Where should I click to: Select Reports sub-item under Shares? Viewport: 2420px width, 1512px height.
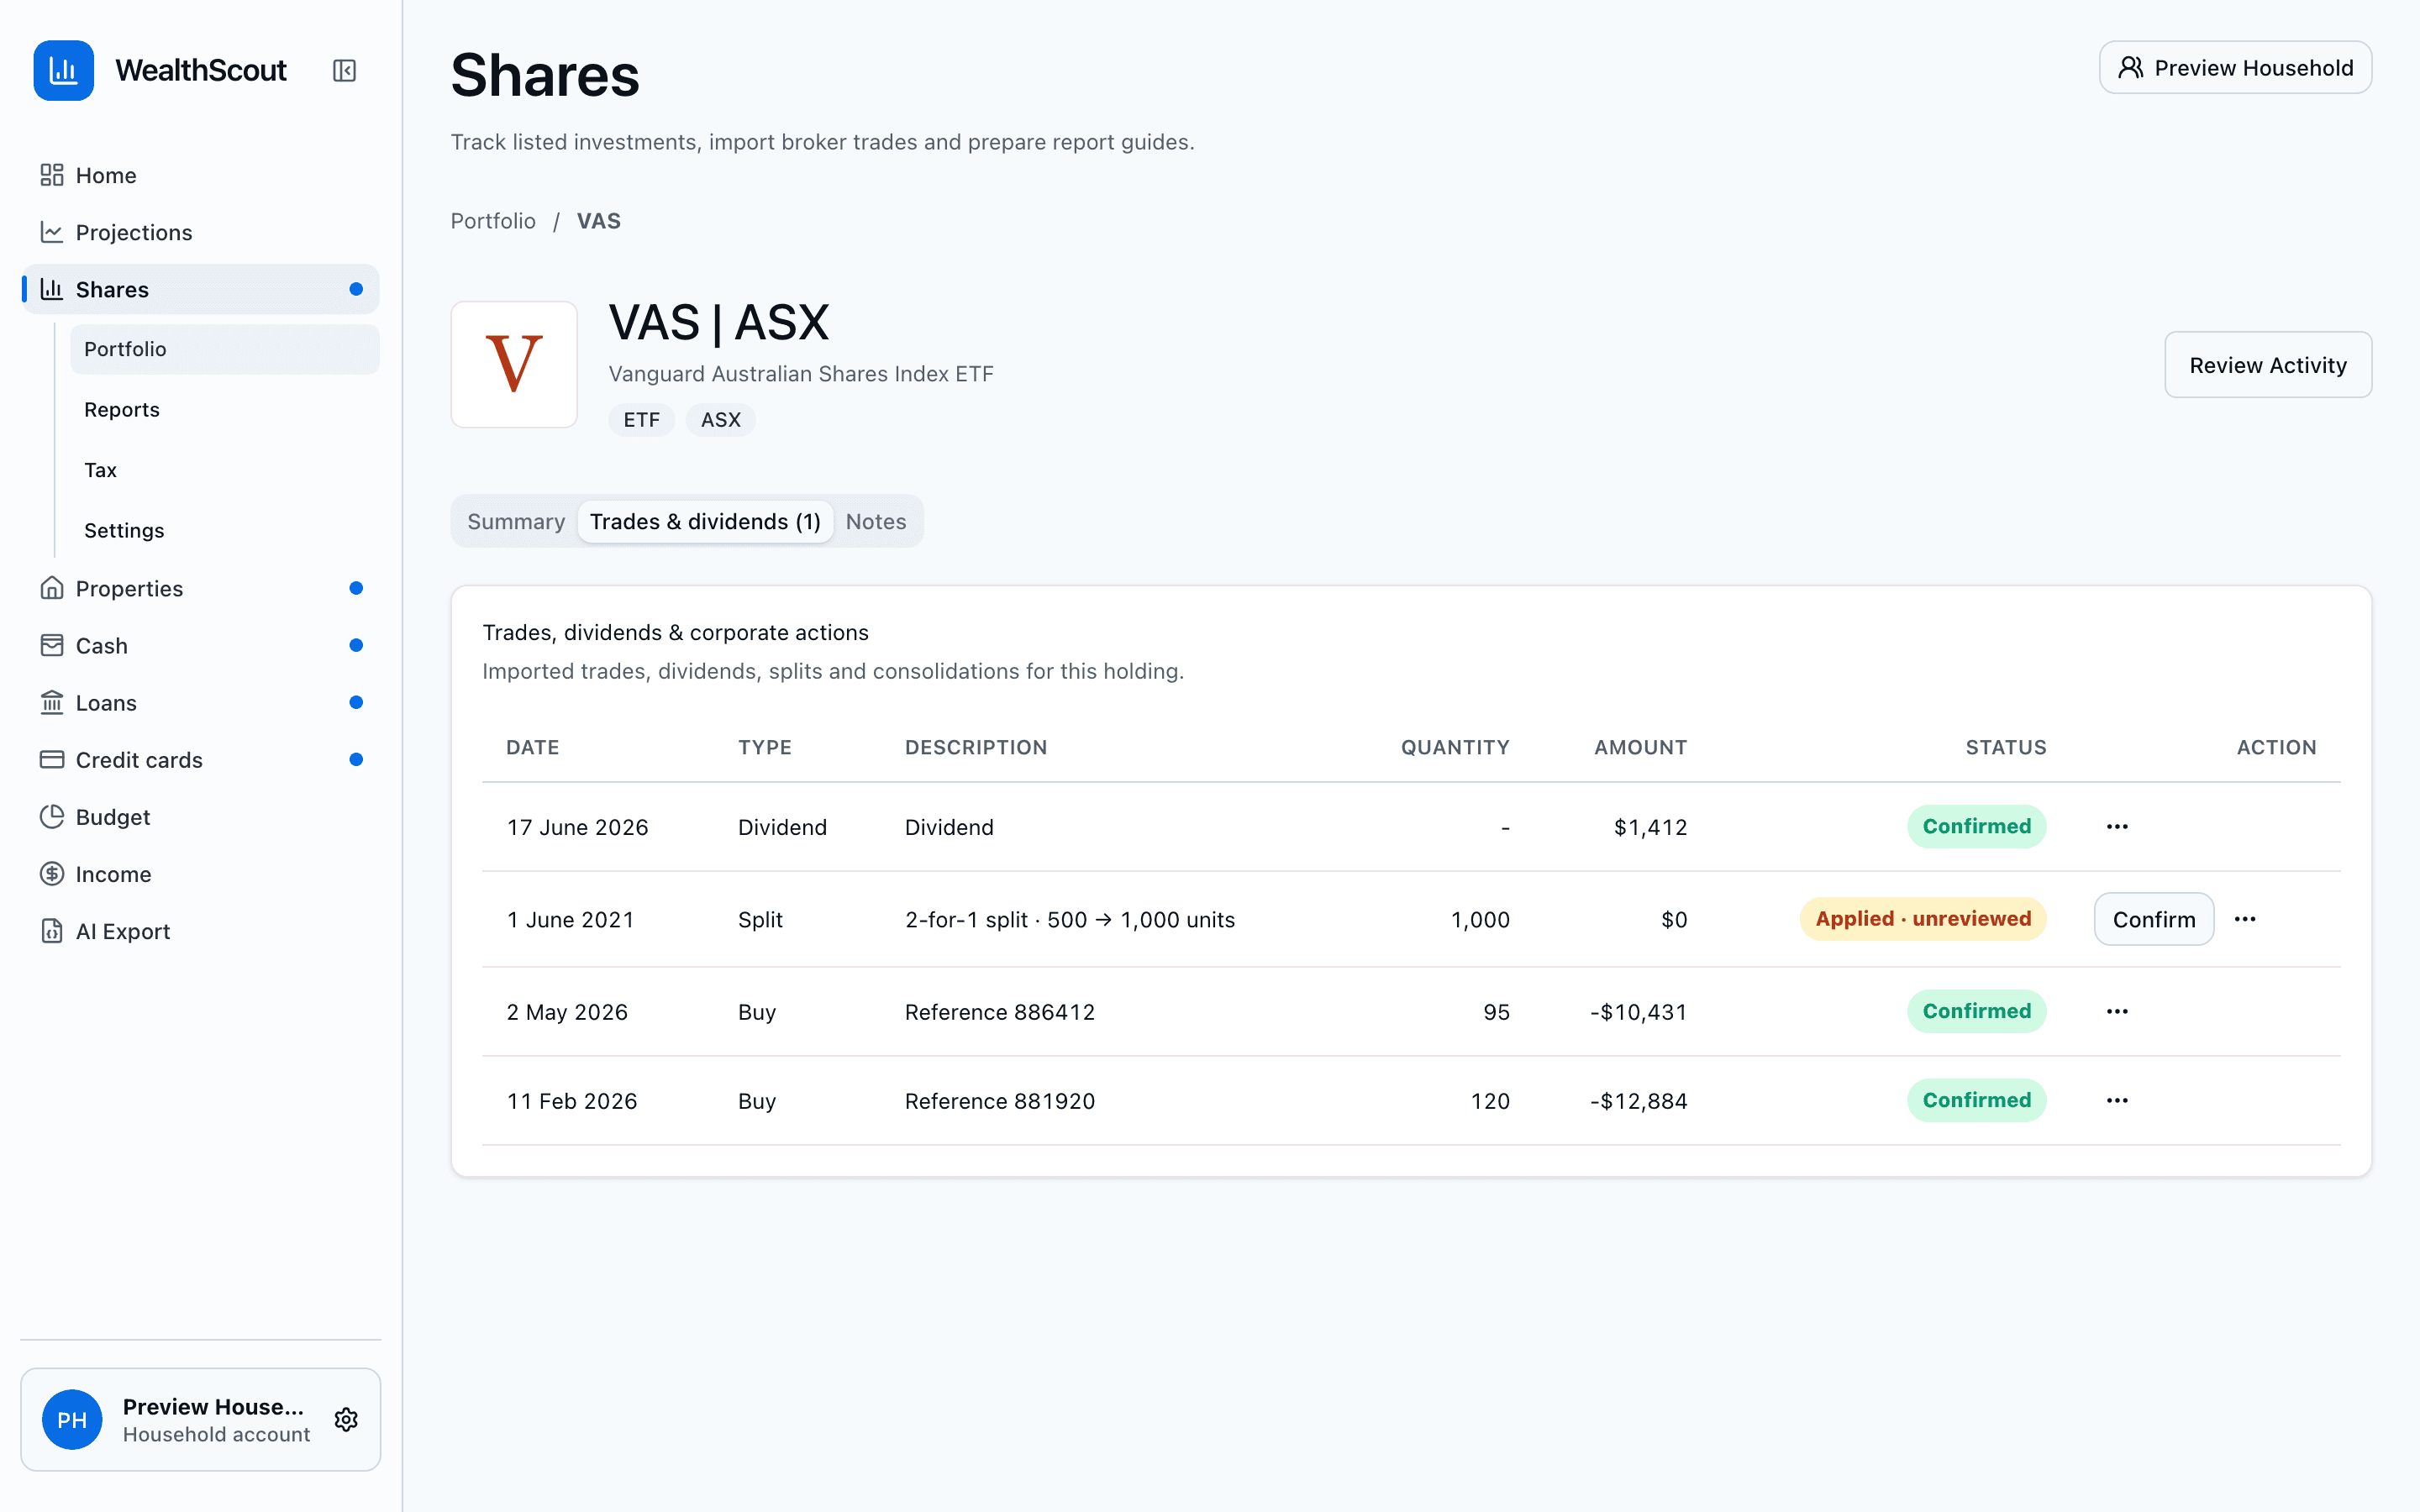225,409
